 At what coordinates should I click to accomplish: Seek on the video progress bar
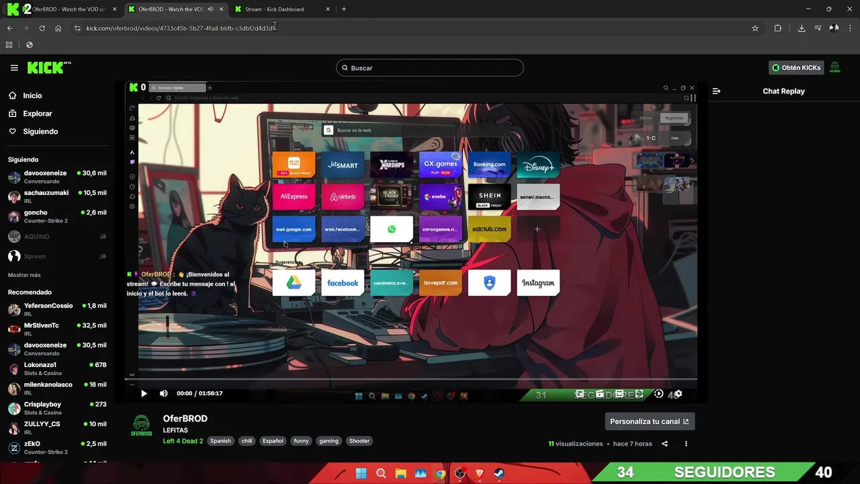411,380
